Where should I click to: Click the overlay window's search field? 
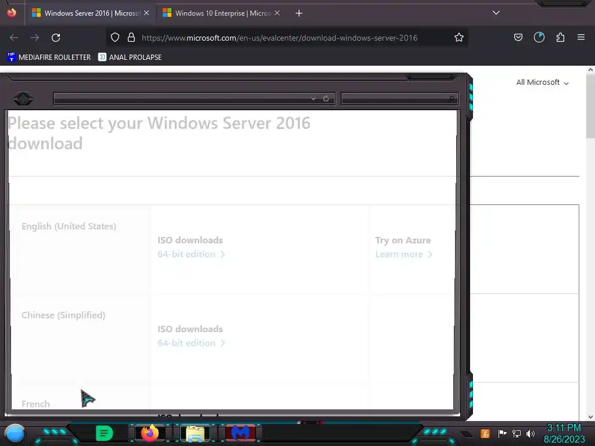tap(400, 99)
